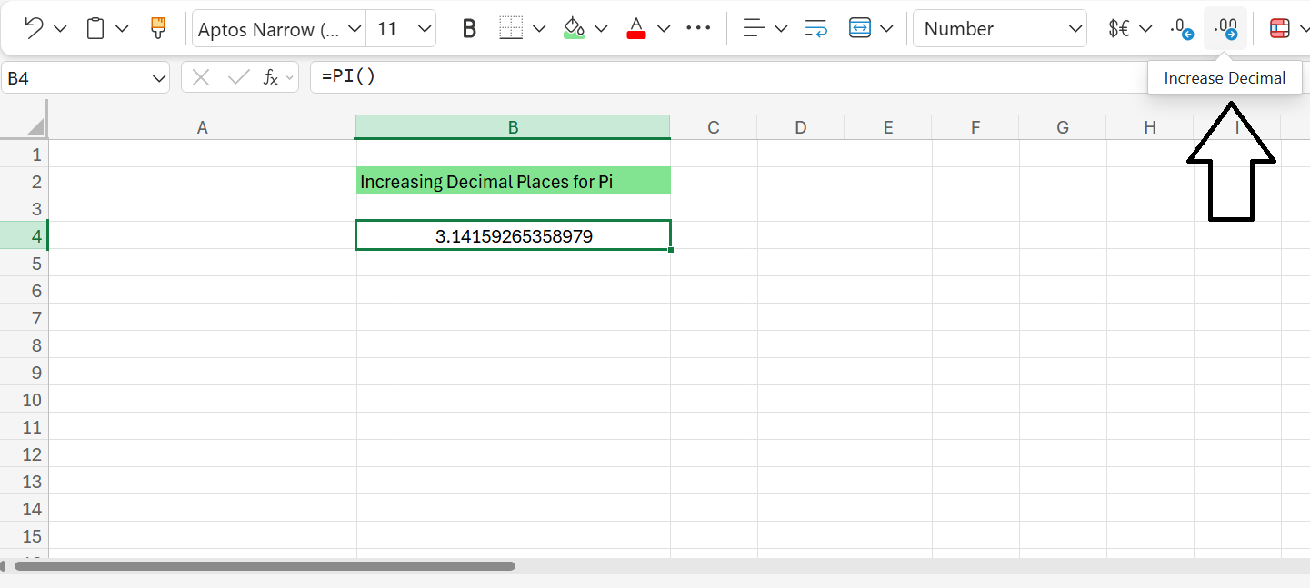
Task: Enable text wrapping with Wrap Text icon
Action: click(815, 28)
